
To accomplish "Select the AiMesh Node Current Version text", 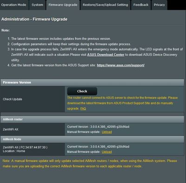I will [x=98, y=146].
